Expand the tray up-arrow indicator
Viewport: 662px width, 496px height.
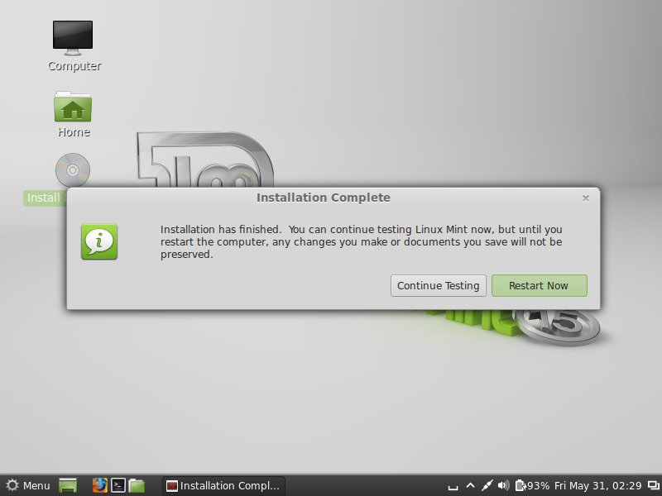(471, 485)
